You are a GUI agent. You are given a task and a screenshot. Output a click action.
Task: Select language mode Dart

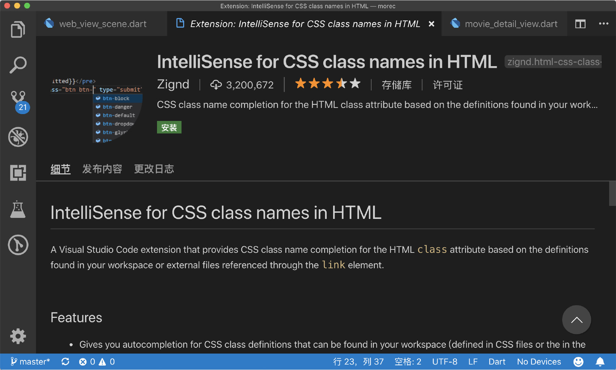tap(497, 362)
